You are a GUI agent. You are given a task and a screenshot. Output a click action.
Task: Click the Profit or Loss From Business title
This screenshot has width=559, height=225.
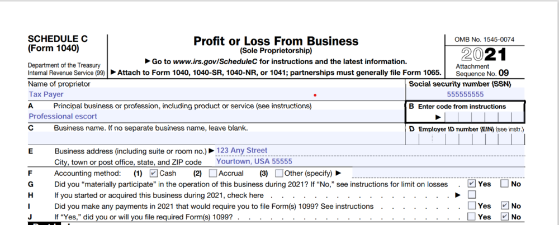pyautogui.click(x=276, y=41)
